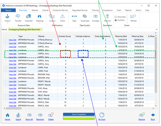Close the Overlapping Readings tab
161x126 pixels.
pos(41,29)
